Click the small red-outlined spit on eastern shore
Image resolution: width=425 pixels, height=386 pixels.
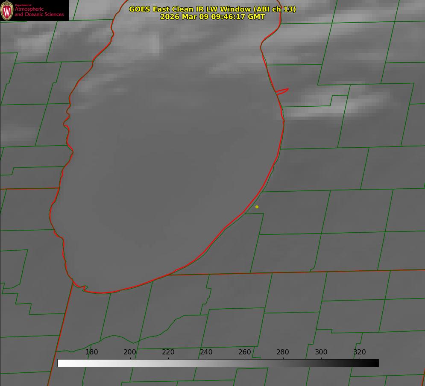point(282,91)
